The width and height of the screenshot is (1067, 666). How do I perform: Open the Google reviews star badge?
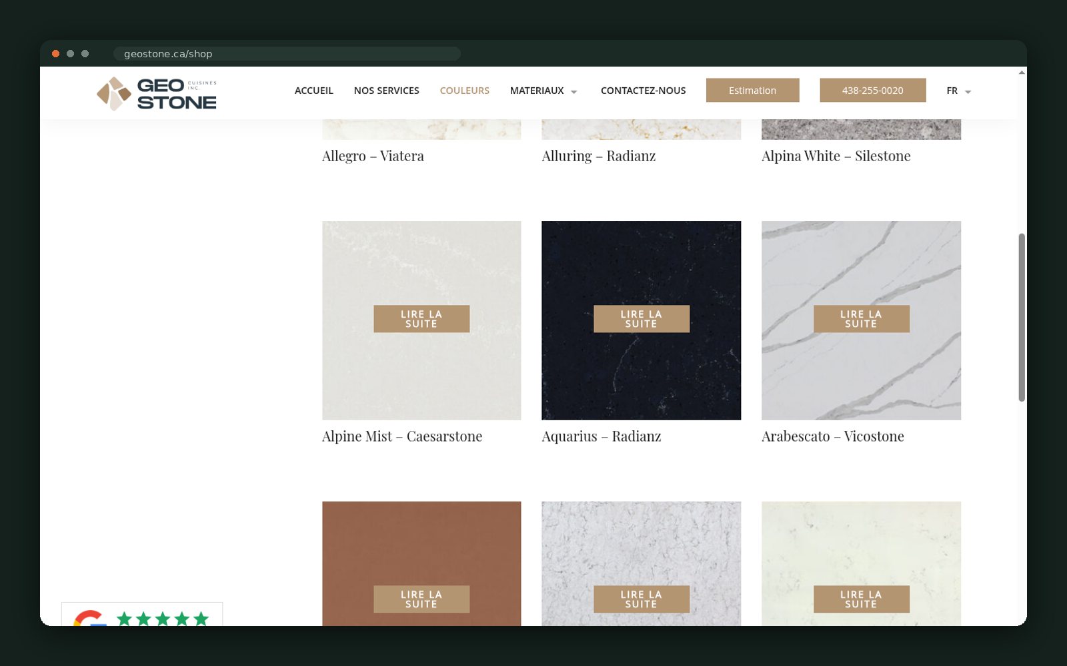pos(142,615)
